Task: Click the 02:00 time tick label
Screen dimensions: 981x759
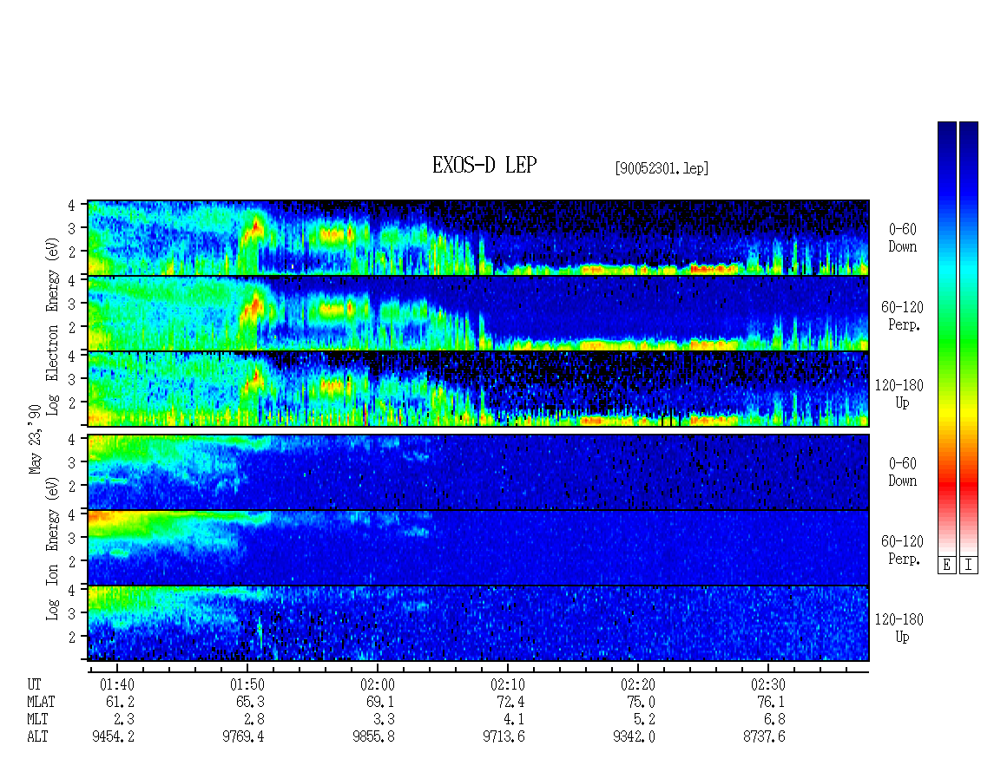Action: 378,684
